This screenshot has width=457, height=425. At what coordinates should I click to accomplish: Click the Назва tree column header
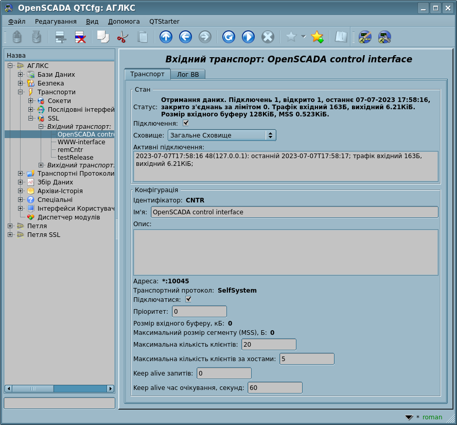pos(60,56)
